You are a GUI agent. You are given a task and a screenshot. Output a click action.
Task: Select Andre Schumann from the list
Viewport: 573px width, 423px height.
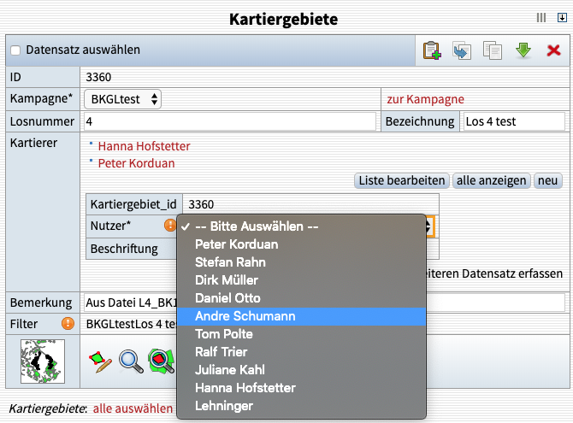coord(302,316)
